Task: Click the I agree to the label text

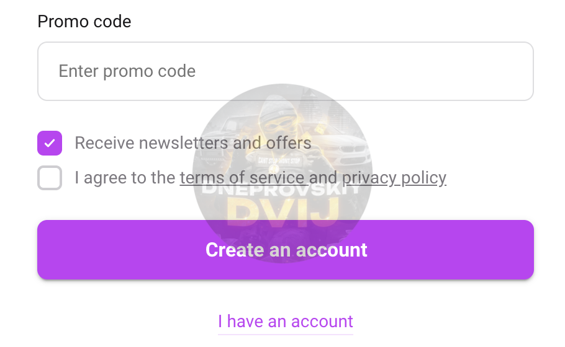Action: click(125, 178)
